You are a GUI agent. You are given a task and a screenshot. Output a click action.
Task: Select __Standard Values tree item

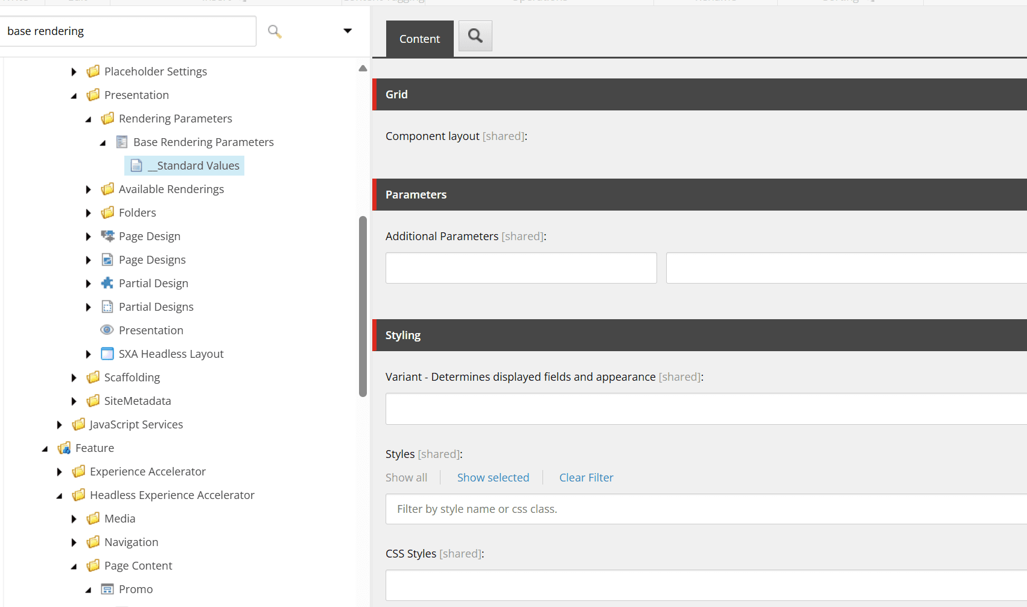[x=185, y=165]
